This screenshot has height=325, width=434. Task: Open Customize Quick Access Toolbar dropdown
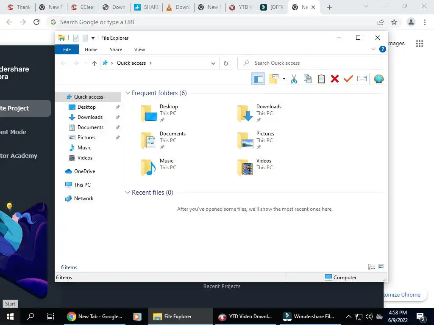[x=93, y=39]
